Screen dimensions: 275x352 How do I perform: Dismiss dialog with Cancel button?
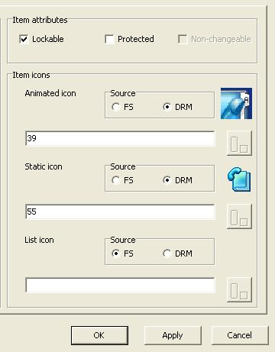click(240, 335)
